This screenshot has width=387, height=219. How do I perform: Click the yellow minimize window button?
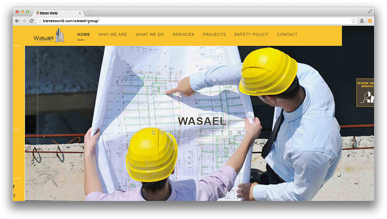click(23, 12)
